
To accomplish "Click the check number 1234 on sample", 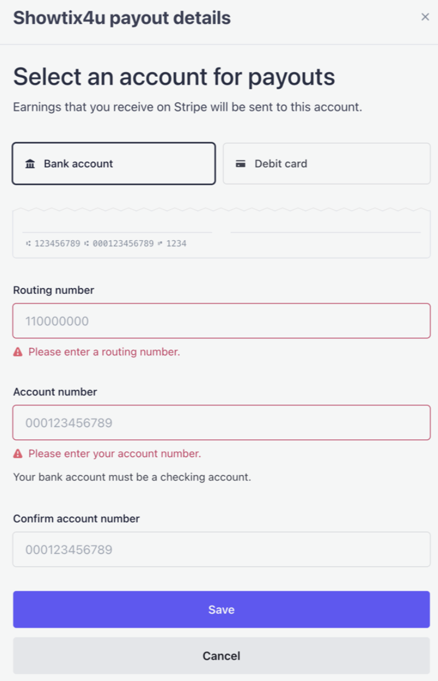I will pos(176,244).
